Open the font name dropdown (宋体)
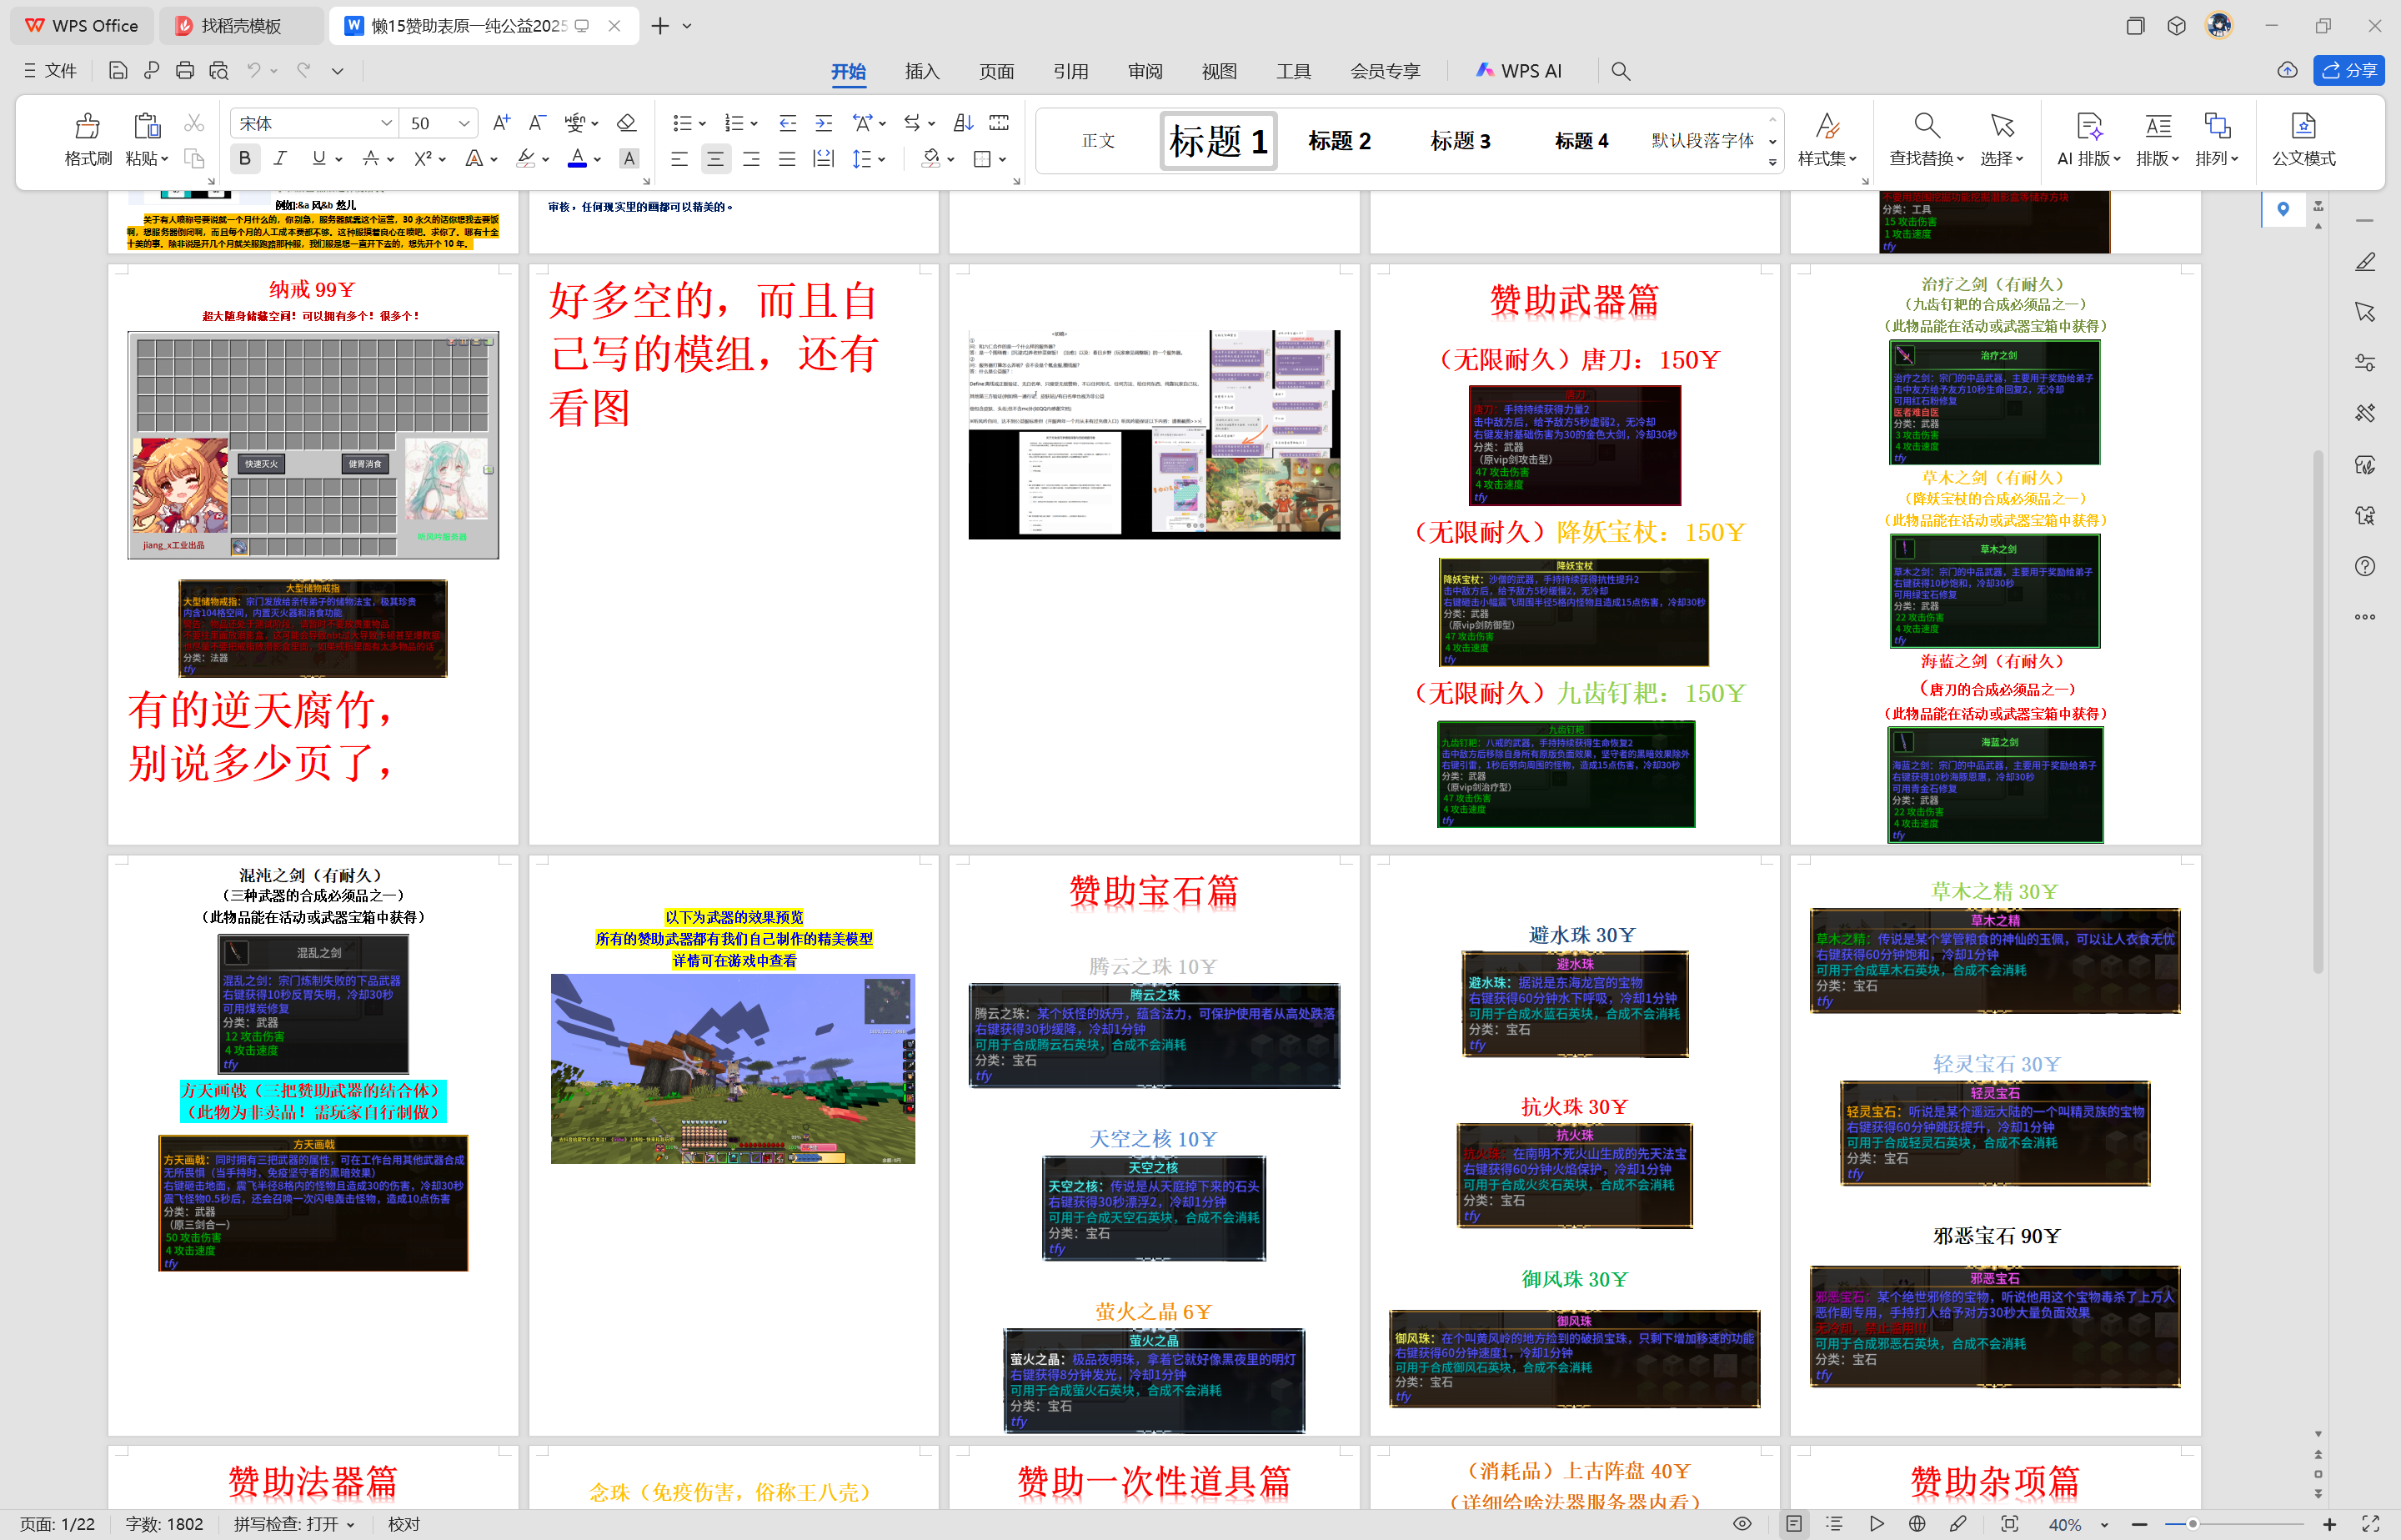The image size is (2401, 1540). pos(386,123)
